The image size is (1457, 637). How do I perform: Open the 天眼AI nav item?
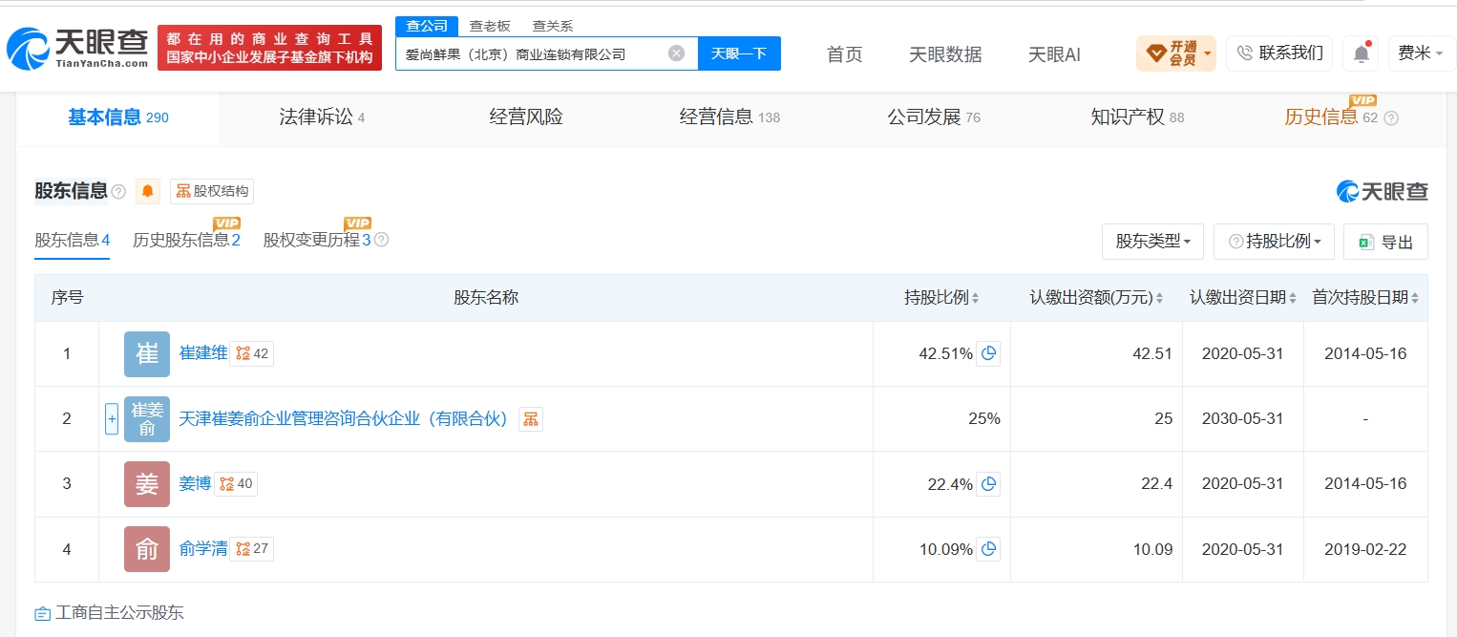click(1054, 54)
